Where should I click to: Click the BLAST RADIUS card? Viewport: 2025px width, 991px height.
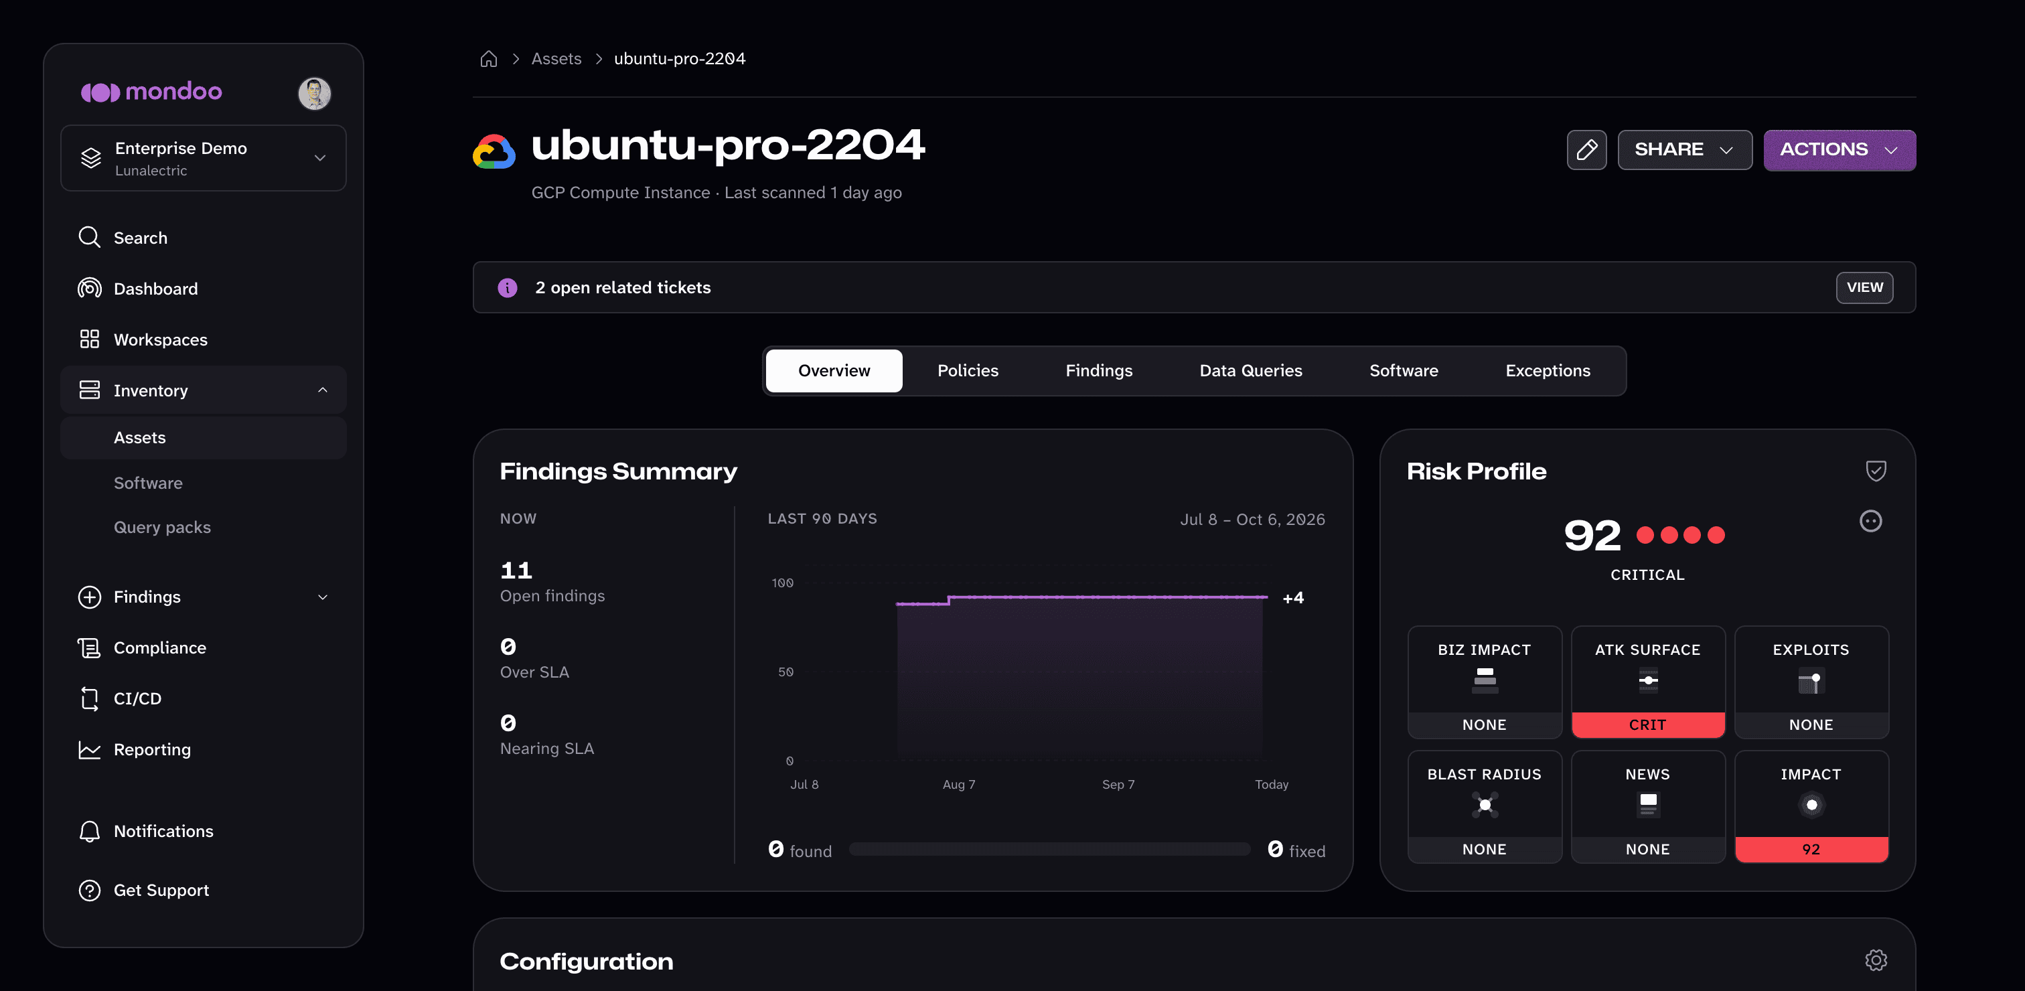coord(1484,806)
